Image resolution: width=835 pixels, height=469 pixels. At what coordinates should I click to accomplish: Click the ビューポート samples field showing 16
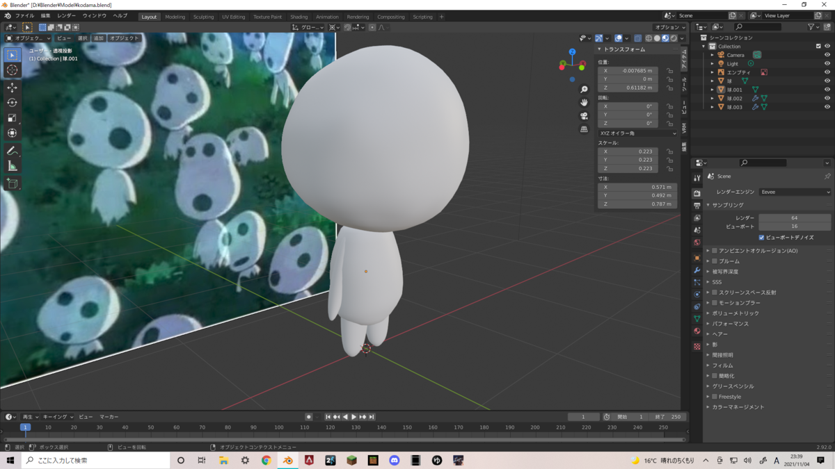coord(795,227)
